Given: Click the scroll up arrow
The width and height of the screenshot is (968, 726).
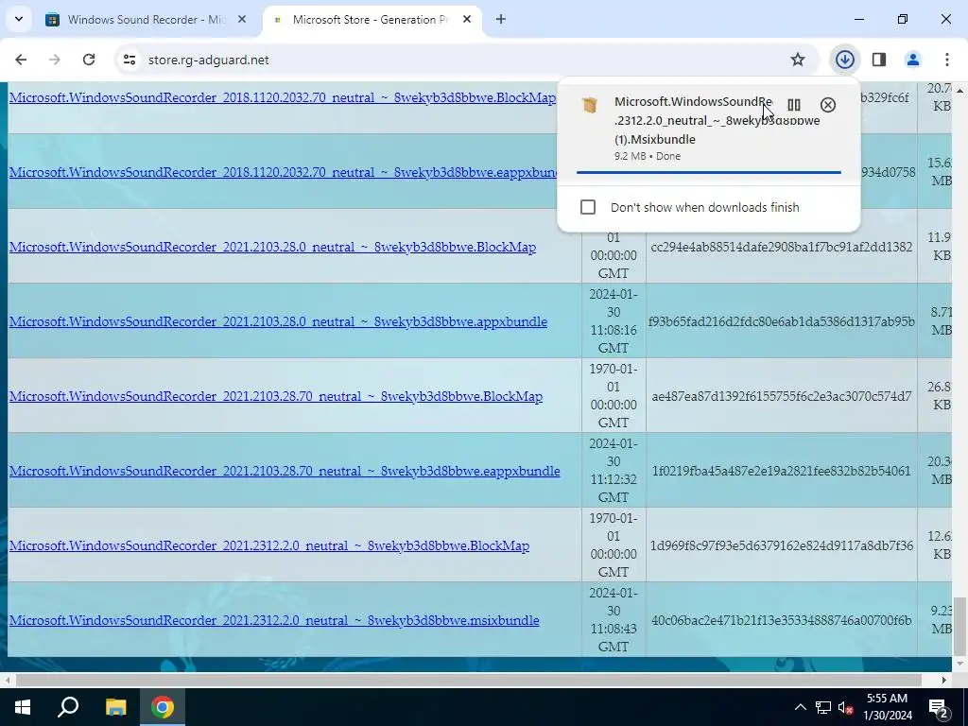Looking at the screenshot, I should click(x=960, y=91).
